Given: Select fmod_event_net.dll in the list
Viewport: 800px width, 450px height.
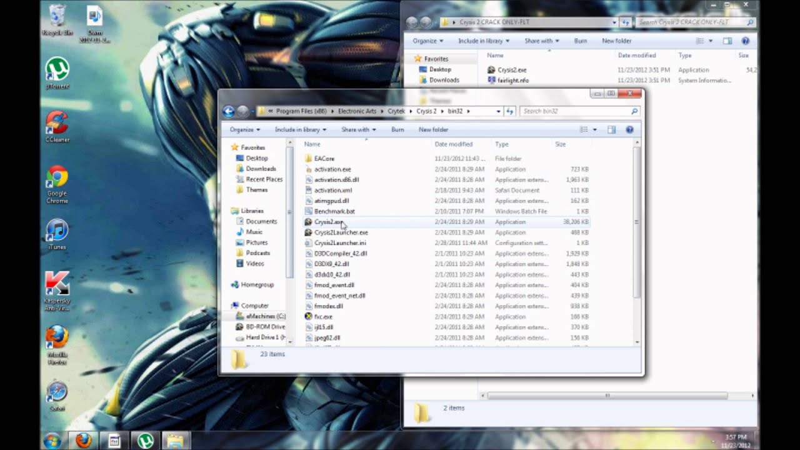Looking at the screenshot, I should (339, 296).
